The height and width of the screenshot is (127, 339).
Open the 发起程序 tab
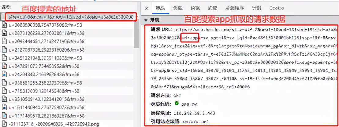click(x=234, y=8)
